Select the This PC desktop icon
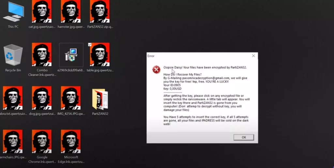Screen dimensions: 334x168 [13, 12]
